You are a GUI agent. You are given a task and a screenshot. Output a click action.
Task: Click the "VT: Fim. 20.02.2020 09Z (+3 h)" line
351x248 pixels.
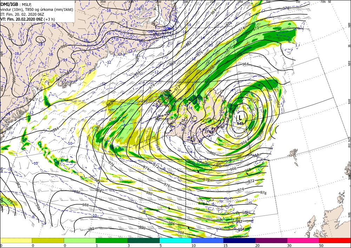(x=27, y=19)
